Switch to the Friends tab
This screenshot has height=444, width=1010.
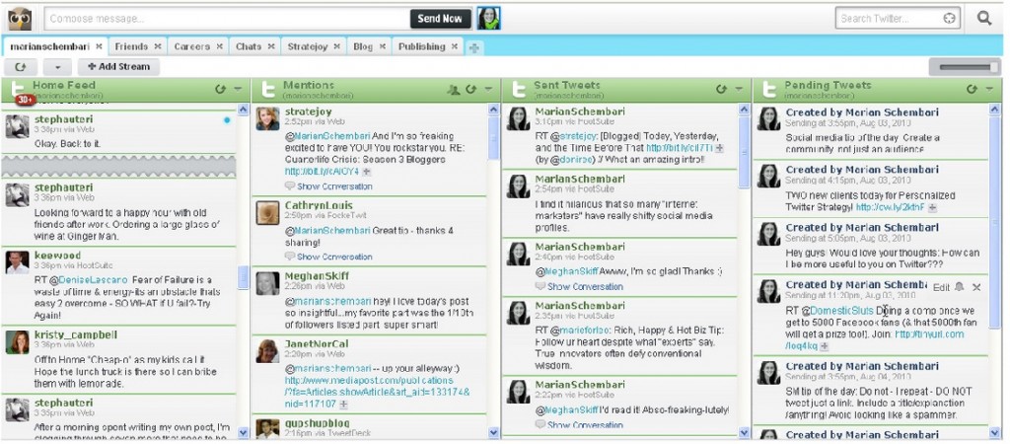(x=131, y=46)
